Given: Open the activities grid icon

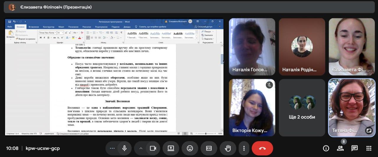Looking at the screenshot, I should click(369, 148).
